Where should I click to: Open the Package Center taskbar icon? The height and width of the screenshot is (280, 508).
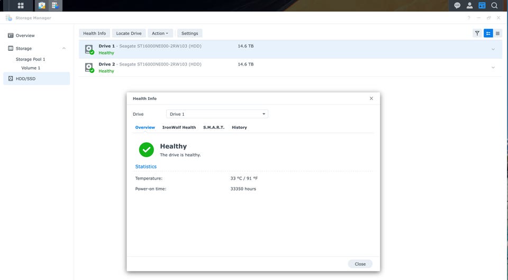(42, 5)
